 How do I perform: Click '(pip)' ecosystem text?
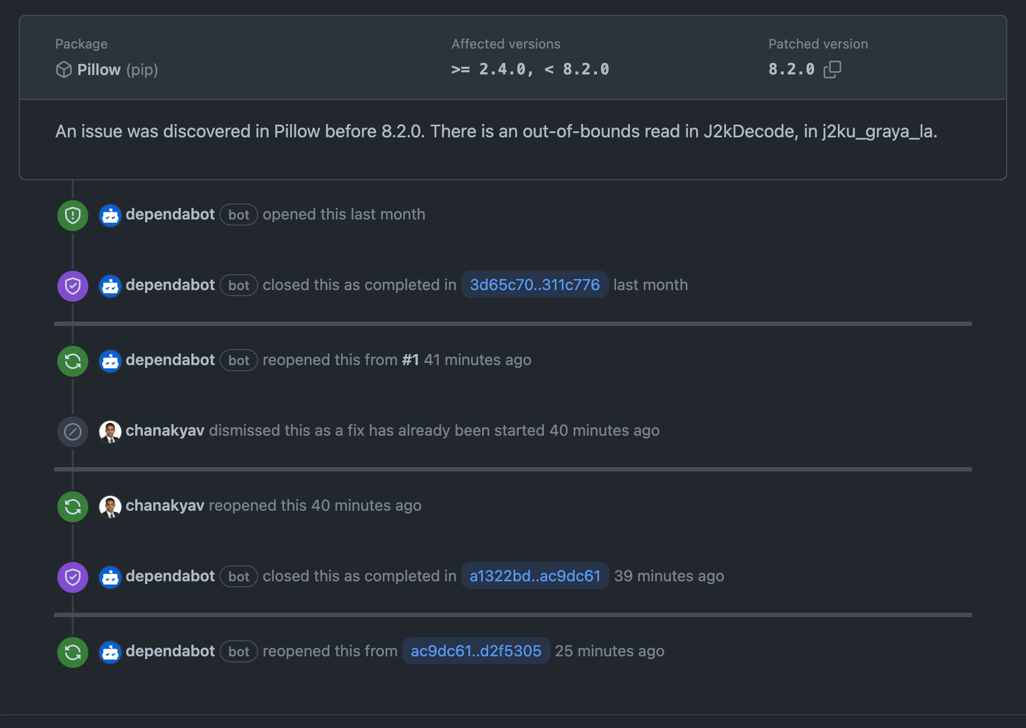coord(142,70)
